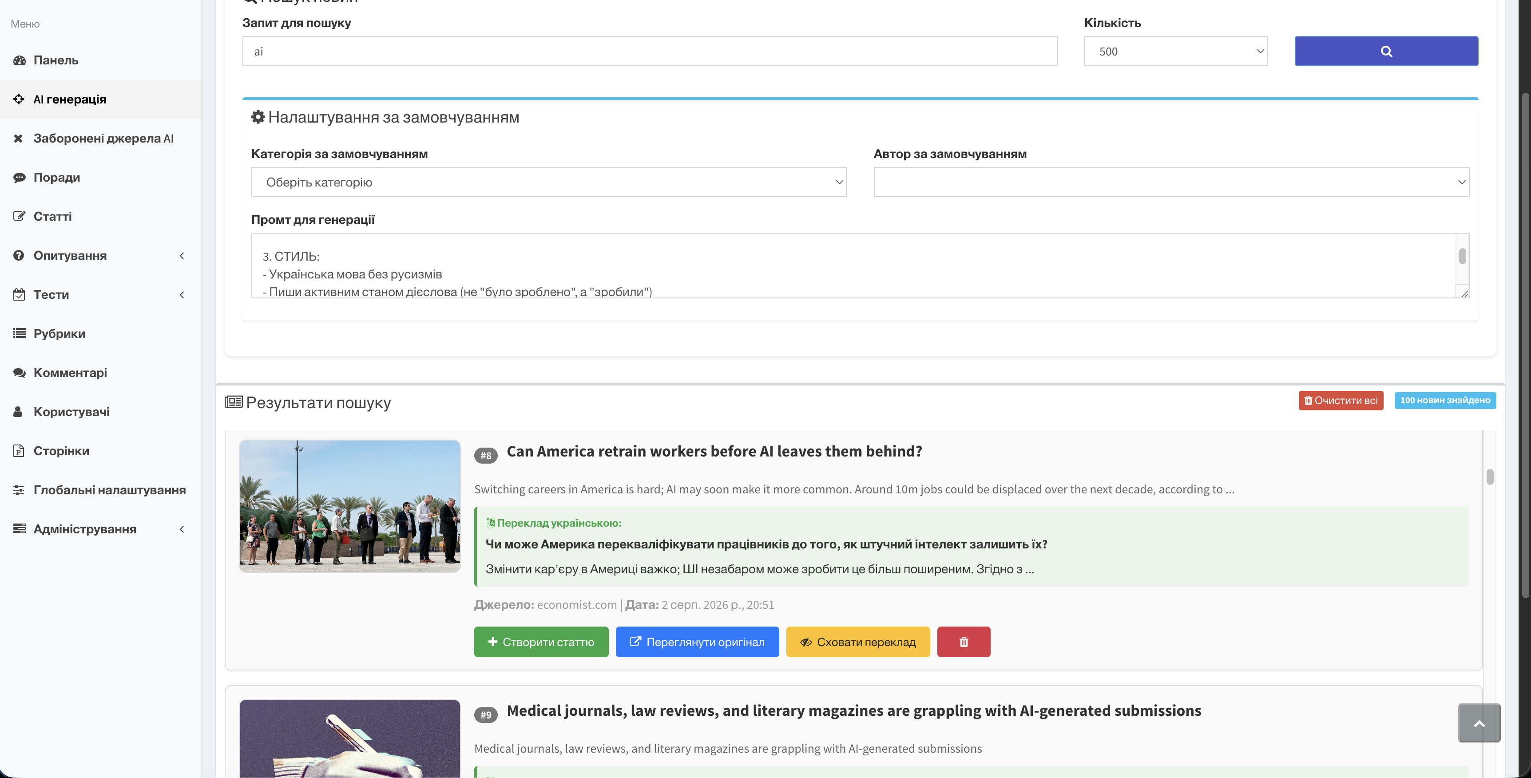Click the Очистити всі button
The width and height of the screenshot is (1531, 778).
(1341, 401)
